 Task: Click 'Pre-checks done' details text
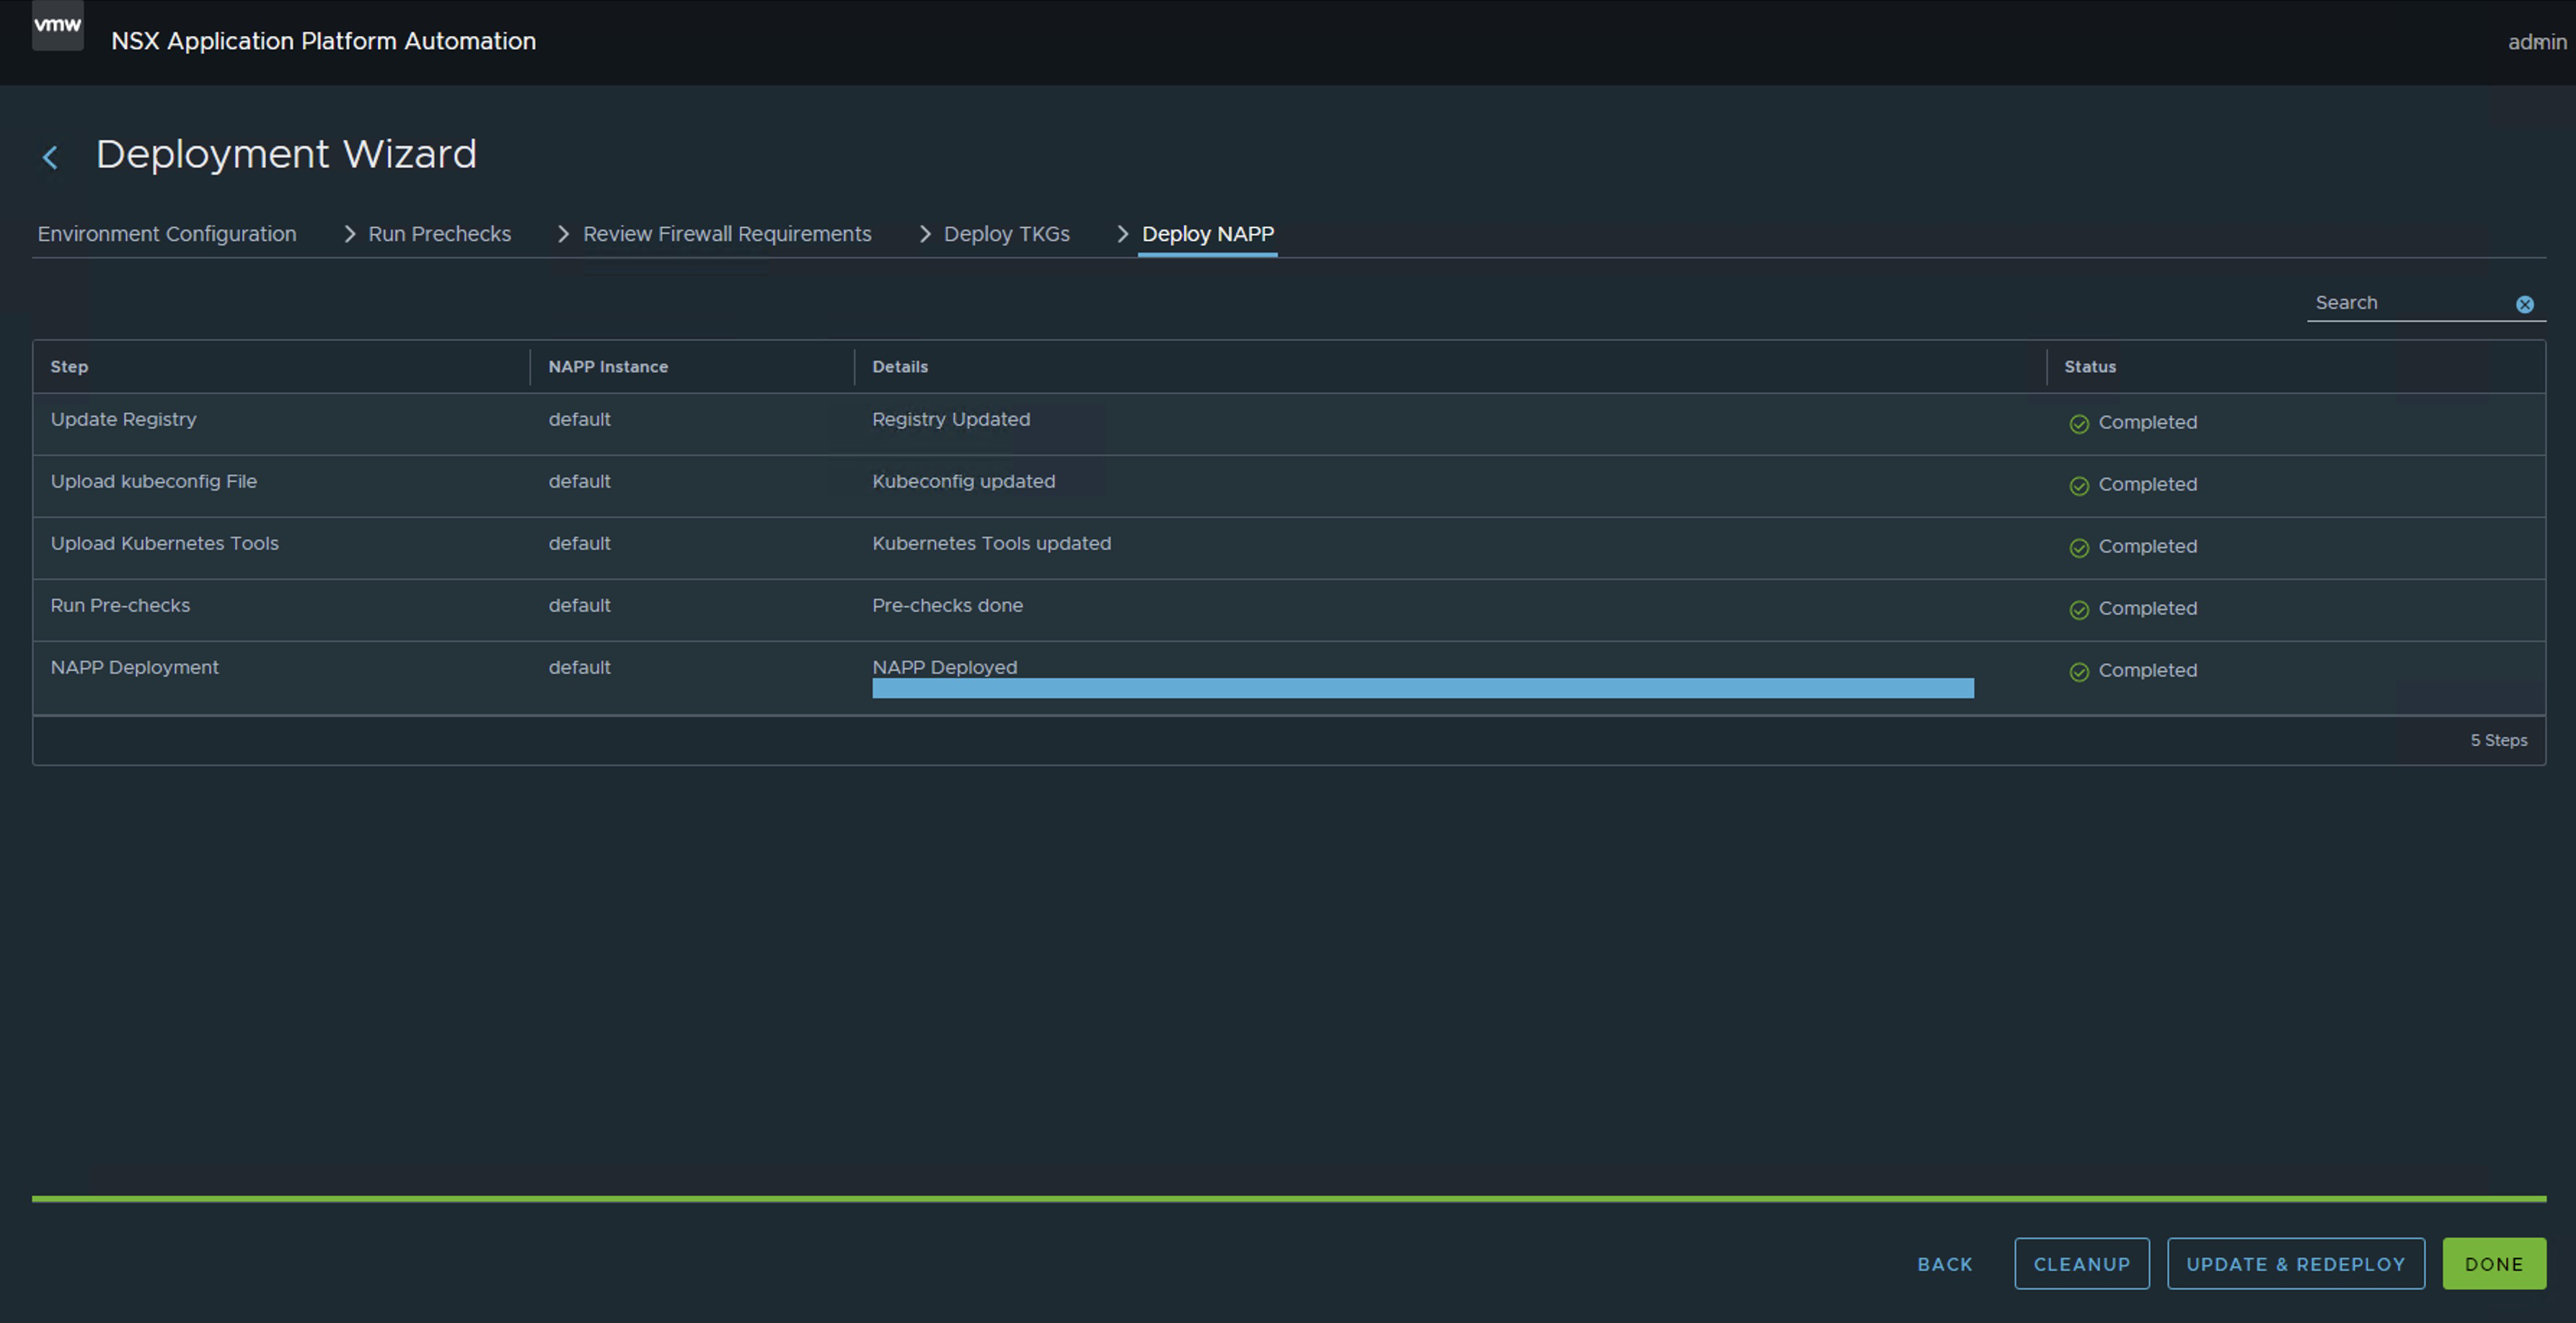(x=947, y=606)
